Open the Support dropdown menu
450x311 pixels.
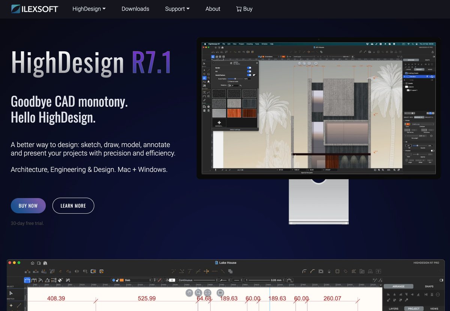point(177,9)
